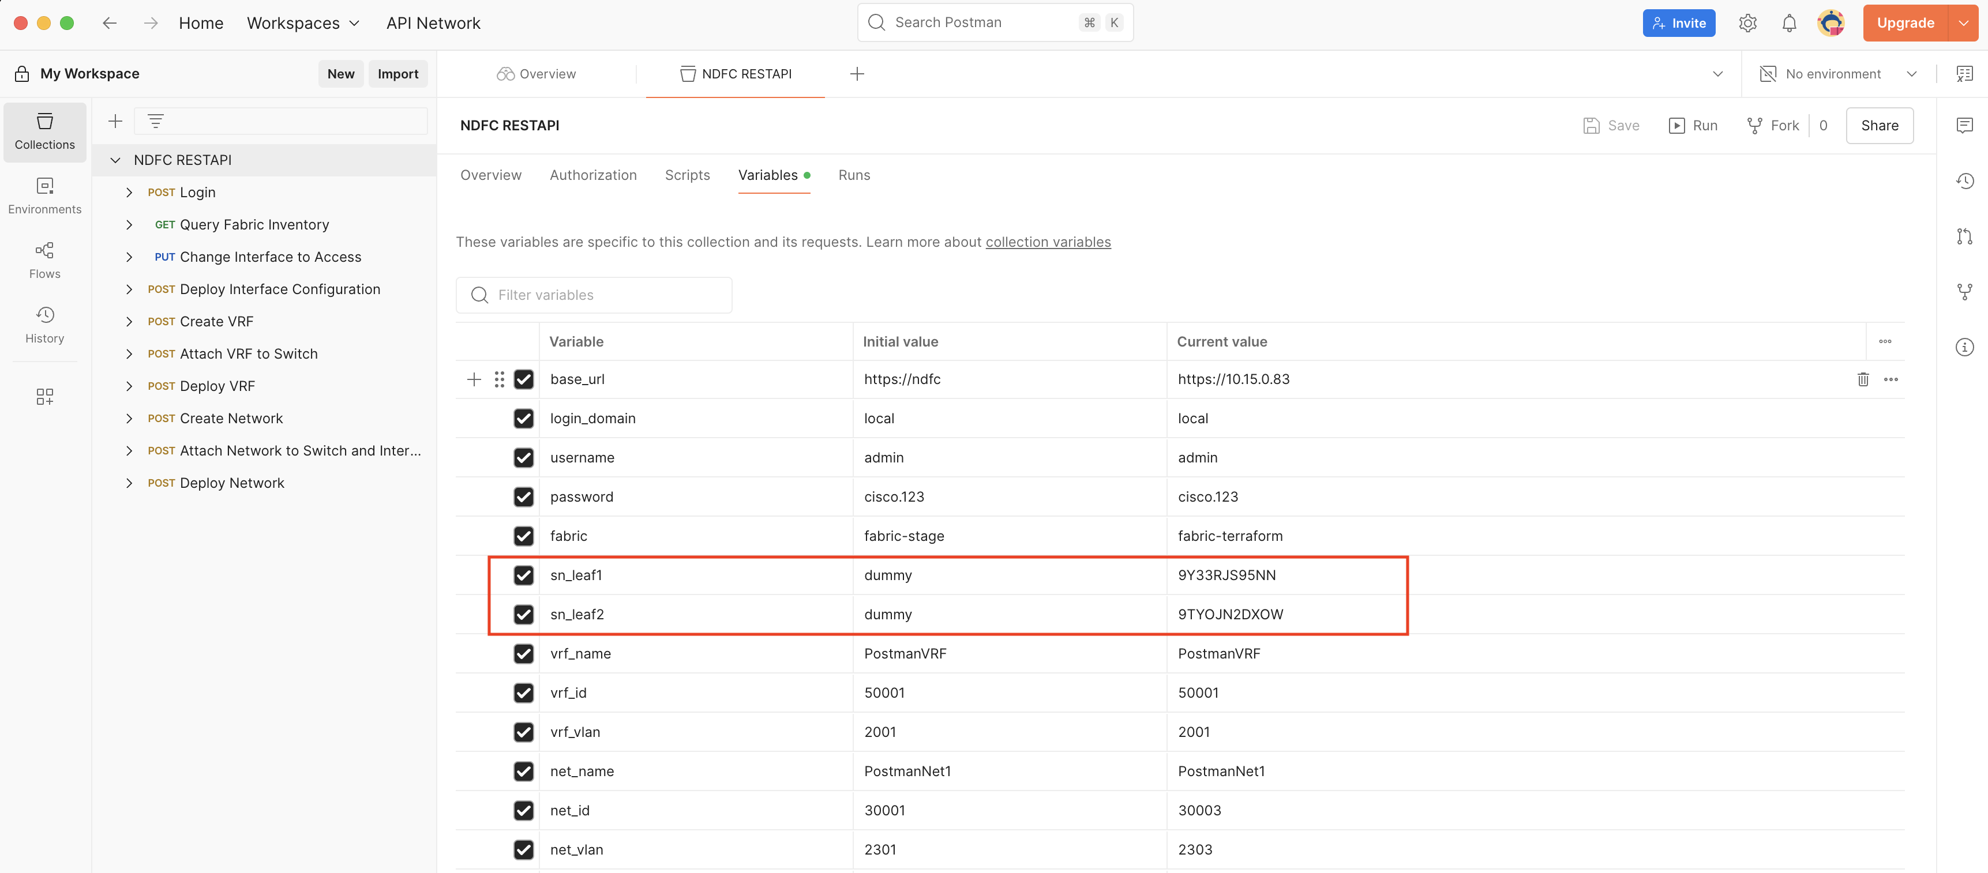This screenshot has height=873, width=1988.
Task: Open the collection info icon in right sidebar
Action: click(x=1964, y=347)
